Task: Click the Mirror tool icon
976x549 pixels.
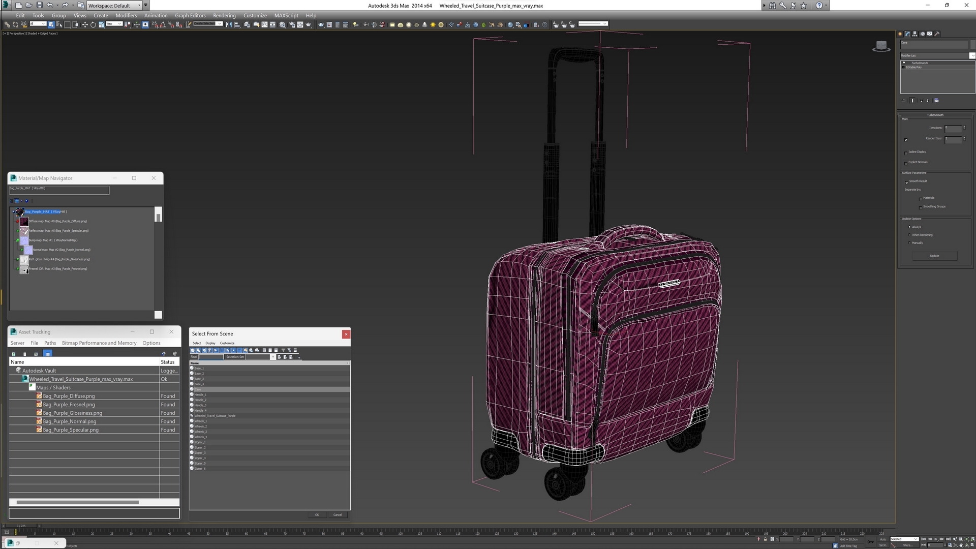Action: click(x=229, y=24)
